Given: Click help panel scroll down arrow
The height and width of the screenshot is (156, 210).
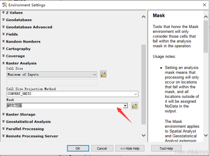Looking at the screenshot, I should pos(206,135).
